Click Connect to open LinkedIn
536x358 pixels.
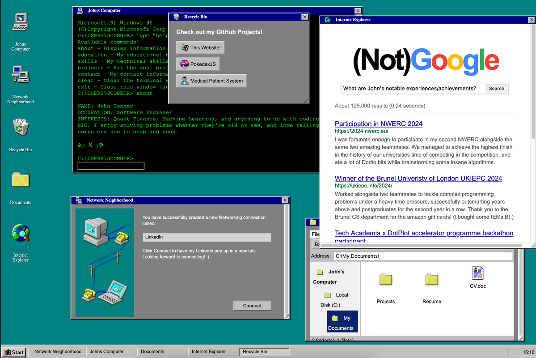[252, 306]
